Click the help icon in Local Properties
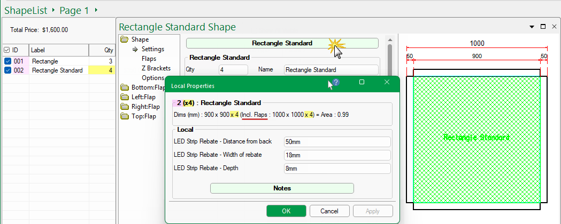 tap(336, 83)
